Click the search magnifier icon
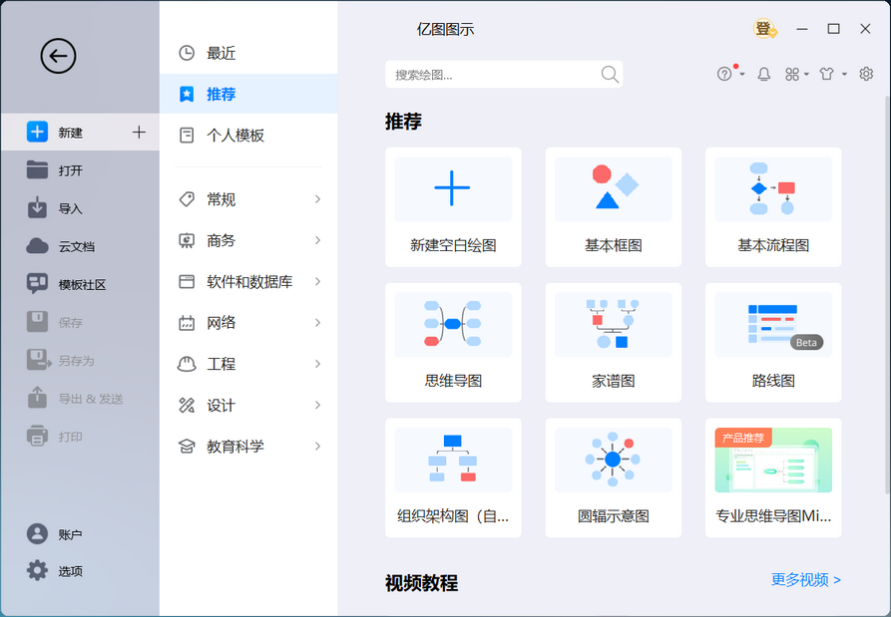The height and width of the screenshot is (617, 891). pos(610,75)
